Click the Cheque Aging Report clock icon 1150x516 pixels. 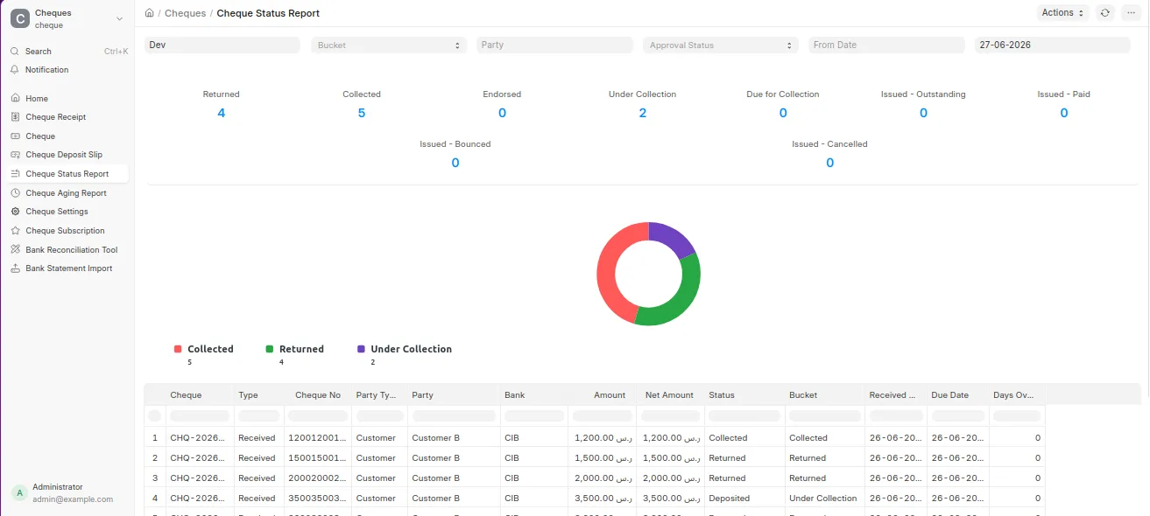click(16, 193)
